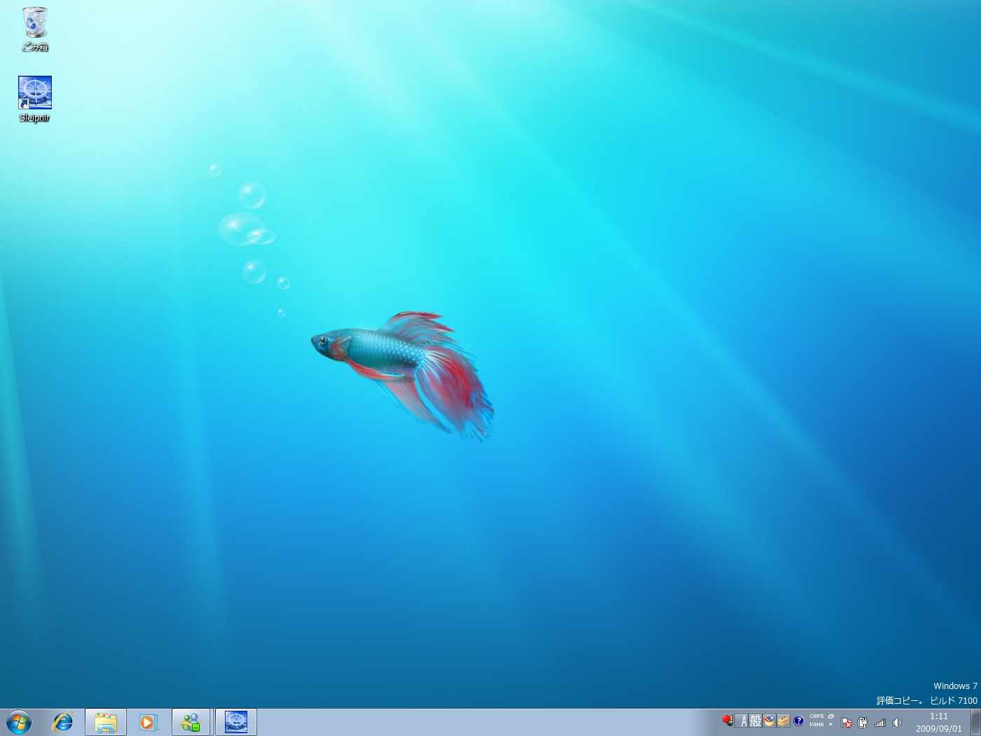The image size is (981, 736).
Task: Select the Sleipnir desktop shortcut
Action: [35, 99]
